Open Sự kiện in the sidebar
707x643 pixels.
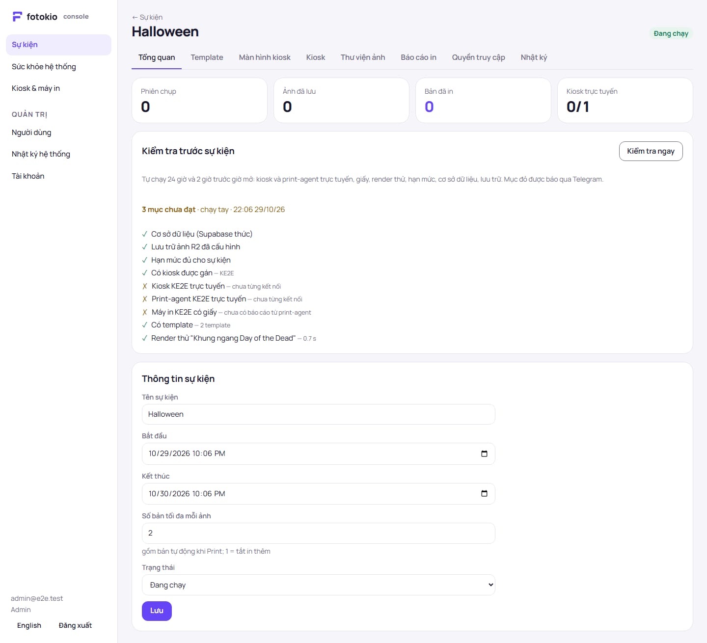click(58, 45)
